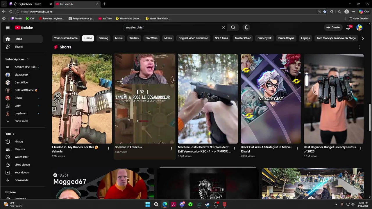The image size is (372, 209).
Task: Select the Music filter chip
Action: 119,38
